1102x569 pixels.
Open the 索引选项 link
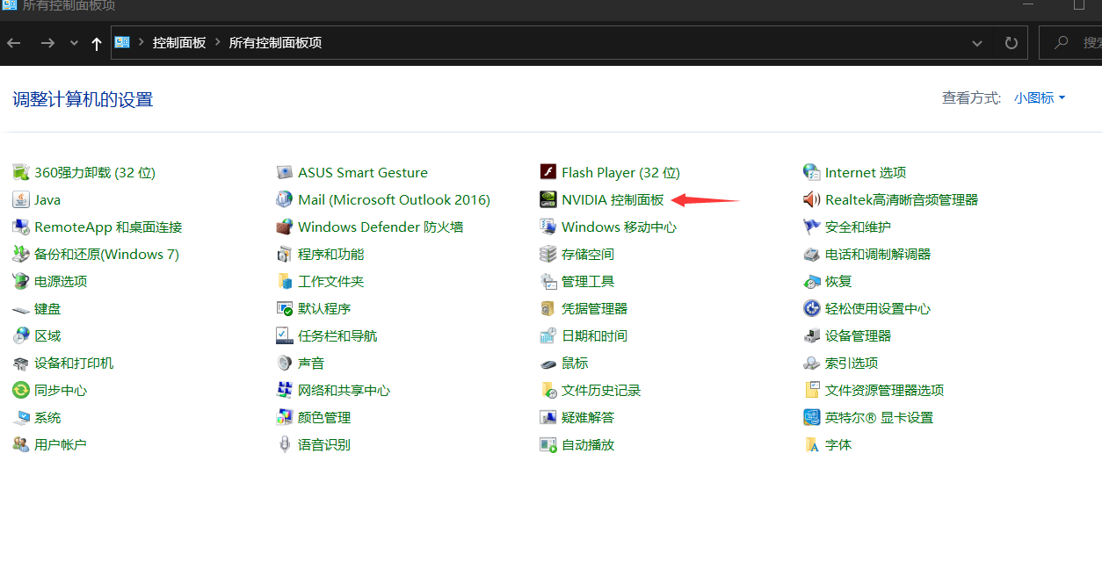click(851, 363)
